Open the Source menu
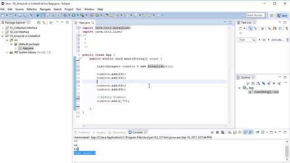Image resolution: width=290 pixels, height=163 pixels. point(19,9)
